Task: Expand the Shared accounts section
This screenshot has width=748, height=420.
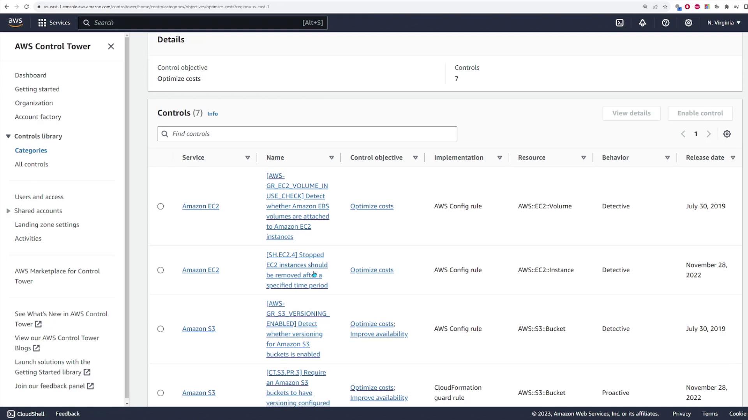Action: pyautogui.click(x=8, y=211)
